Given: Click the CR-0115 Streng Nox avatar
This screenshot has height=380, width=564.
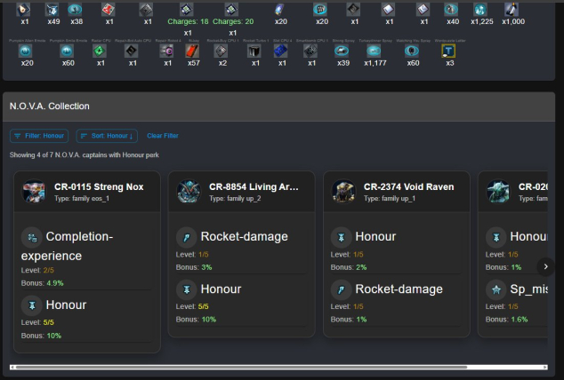Looking at the screenshot, I should point(35,193).
